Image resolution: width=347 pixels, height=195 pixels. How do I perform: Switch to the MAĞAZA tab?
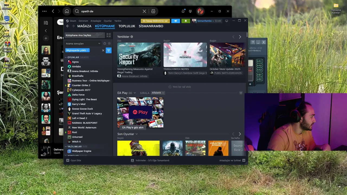[84, 26]
